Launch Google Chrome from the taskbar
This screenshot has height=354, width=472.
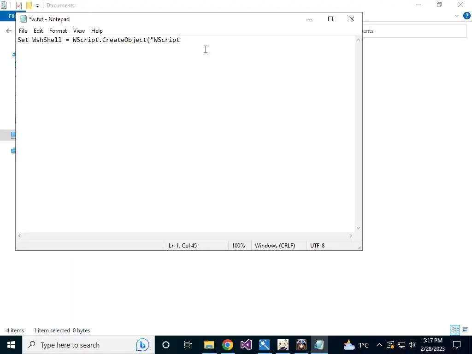point(228,345)
